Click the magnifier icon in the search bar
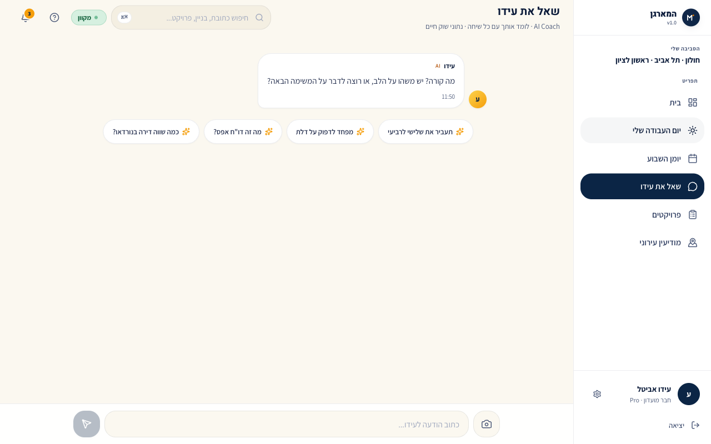711x444 pixels. pyautogui.click(x=259, y=17)
